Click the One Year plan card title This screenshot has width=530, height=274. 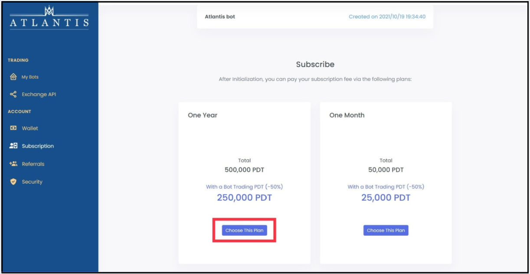point(203,115)
